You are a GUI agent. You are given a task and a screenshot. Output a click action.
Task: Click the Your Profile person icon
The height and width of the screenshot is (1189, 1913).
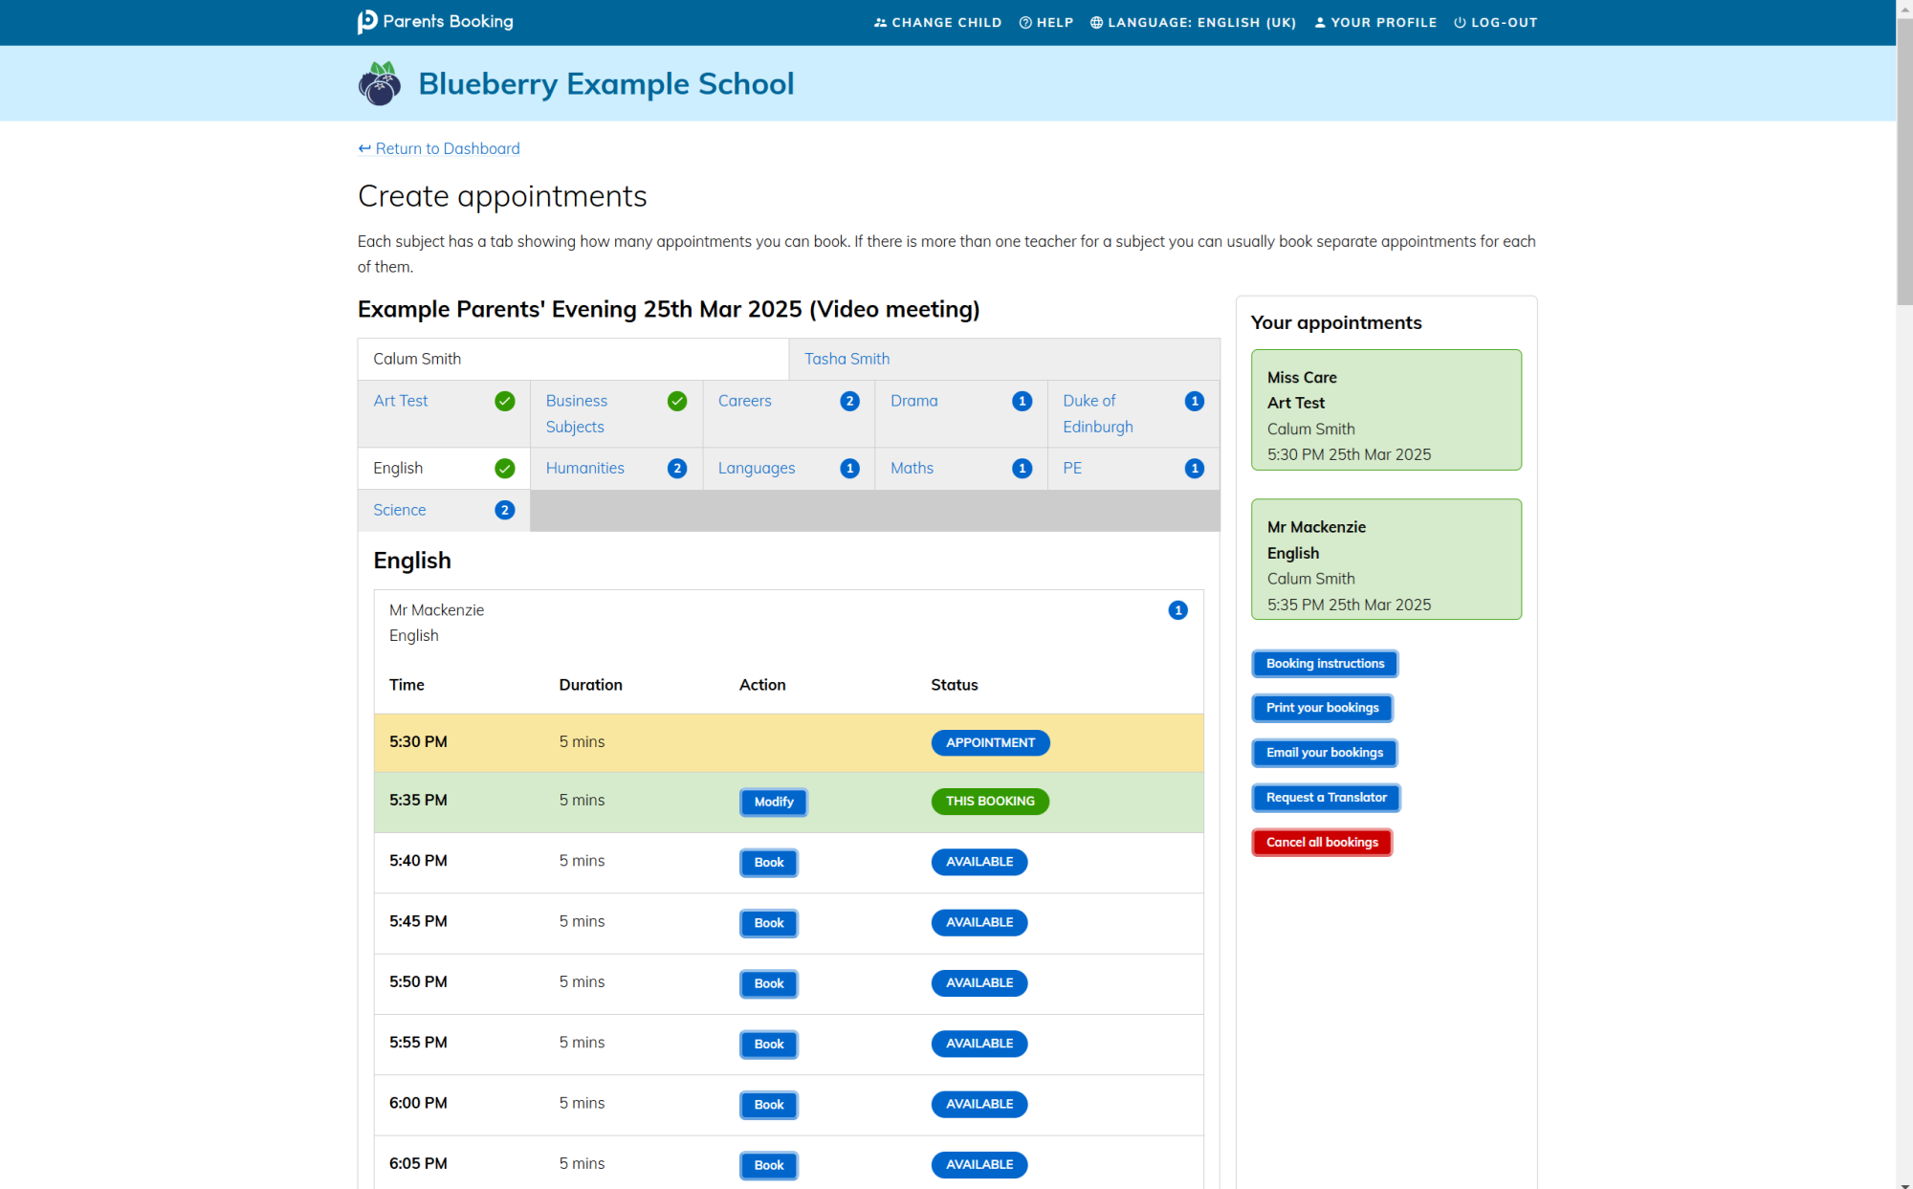[x=1320, y=23]
